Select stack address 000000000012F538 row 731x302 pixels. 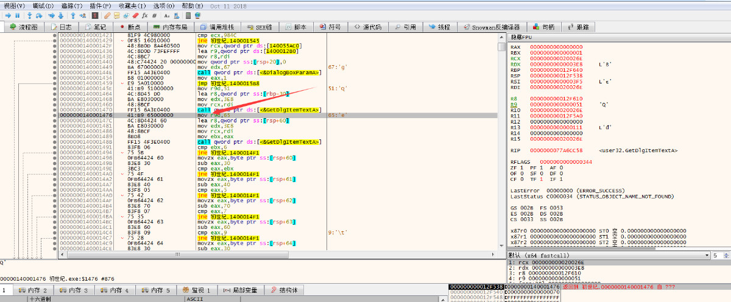coord(477,287)
